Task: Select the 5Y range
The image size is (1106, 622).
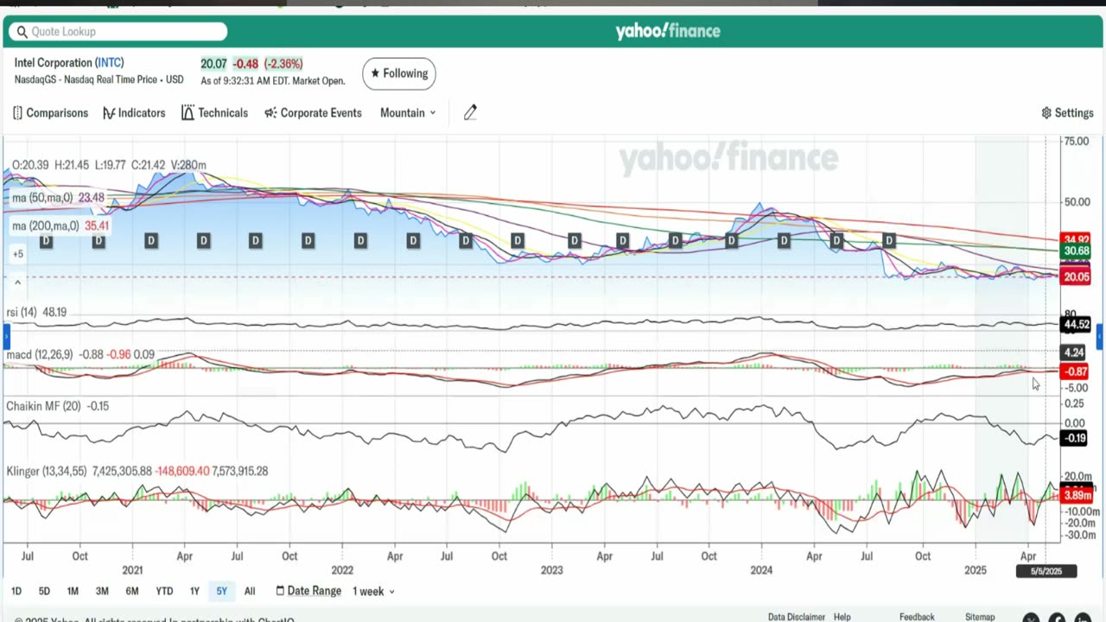Action: (222, 591)
